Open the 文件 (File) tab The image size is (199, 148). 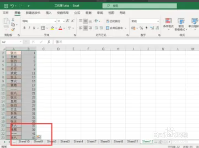tap(6, 13)
